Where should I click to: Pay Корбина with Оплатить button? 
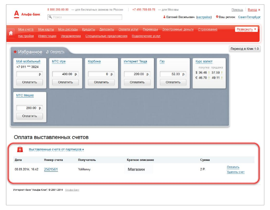(101, 82)
